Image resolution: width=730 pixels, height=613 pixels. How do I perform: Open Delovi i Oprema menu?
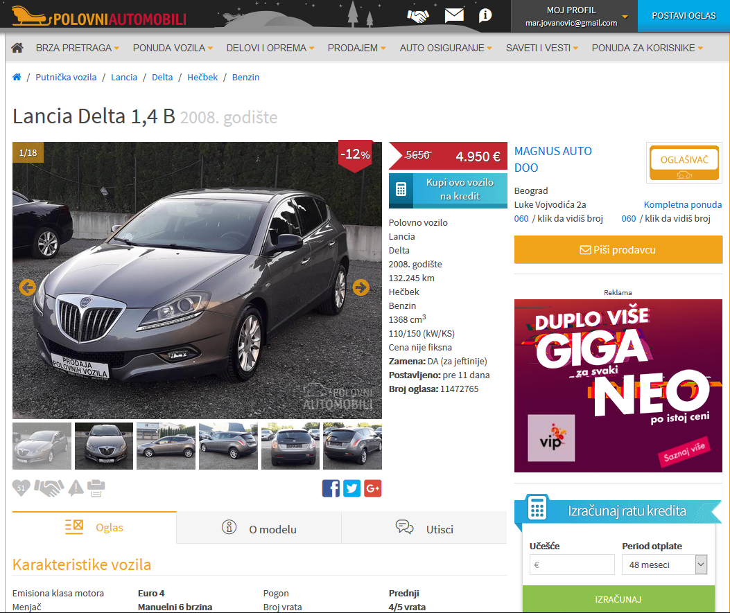(x=270, y=48)
